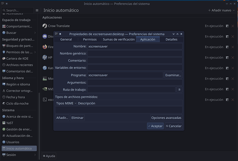Switch to Sumas de verificación tab
238x161 pixels.
(x=119, y=39)
